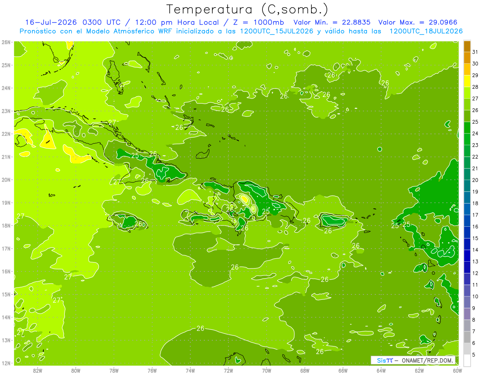
Task: Click the 13N latitude axis label
Action: (6, 340)
